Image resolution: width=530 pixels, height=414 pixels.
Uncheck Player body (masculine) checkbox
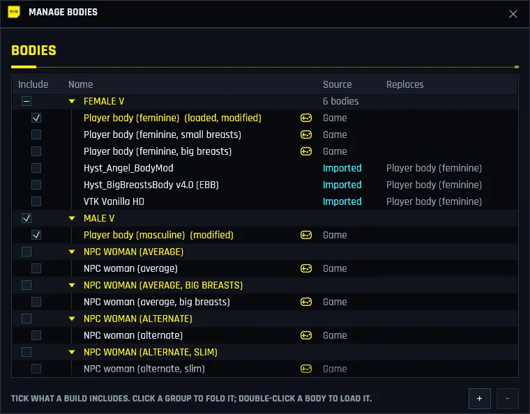(x=36, y=235)
